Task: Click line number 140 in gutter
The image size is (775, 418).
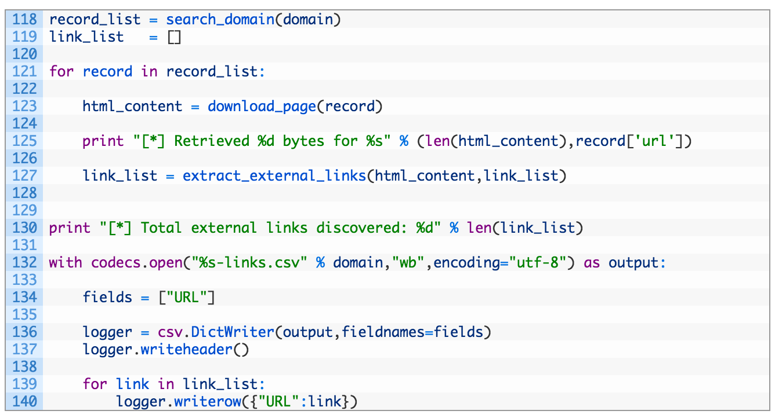Action: [24, 401]
